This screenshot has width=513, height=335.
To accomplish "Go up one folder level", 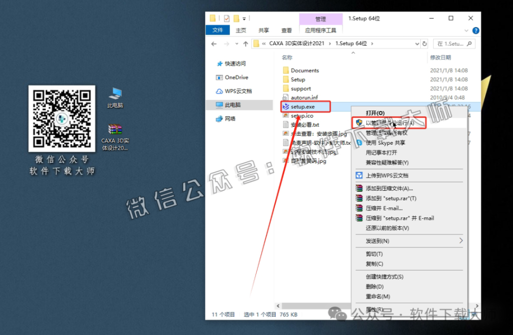I will click(245, 44).
